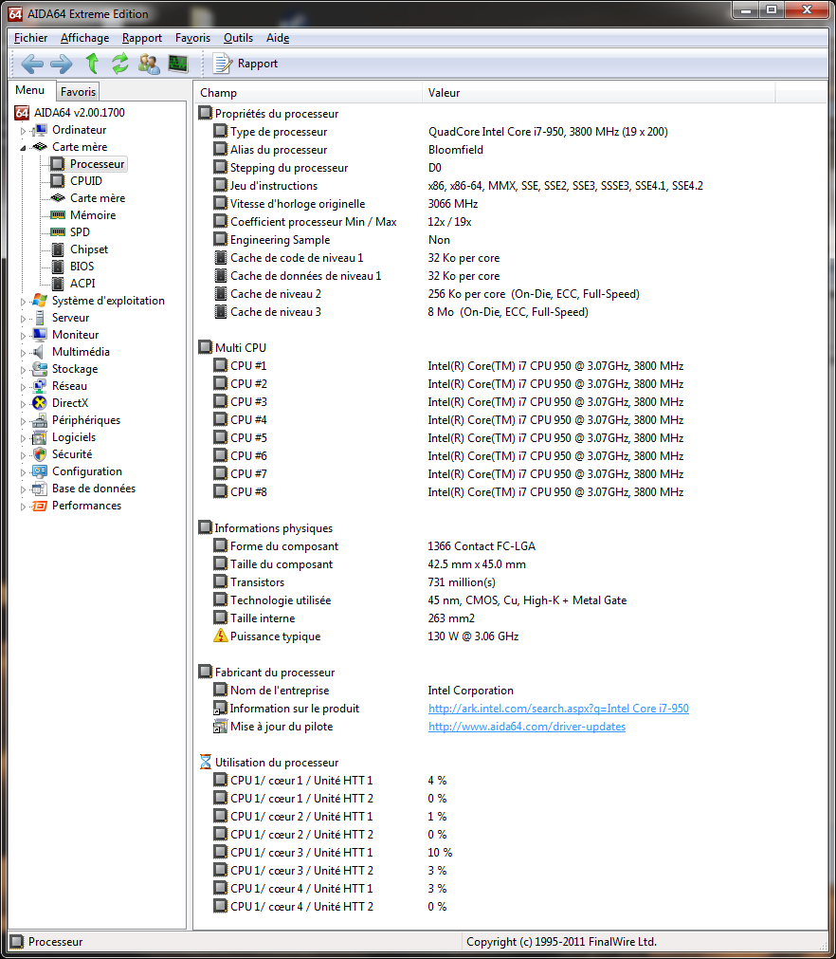Screen dimensions: 836x959
Task: Click the Mémoire RAM icon in tree
Action: point(58,215)
